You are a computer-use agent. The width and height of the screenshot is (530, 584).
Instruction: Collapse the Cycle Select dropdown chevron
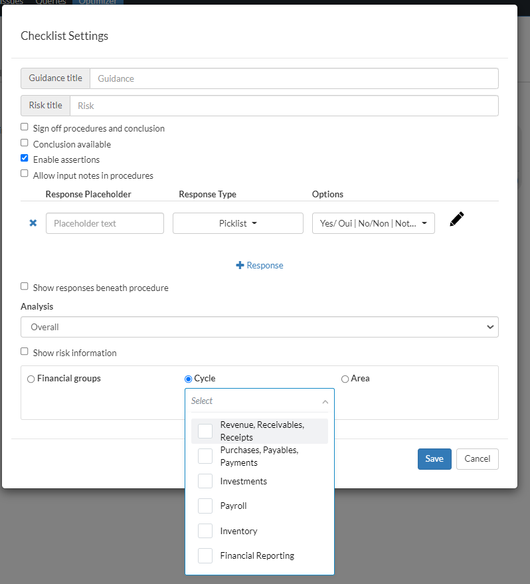(x=325, y=401)
